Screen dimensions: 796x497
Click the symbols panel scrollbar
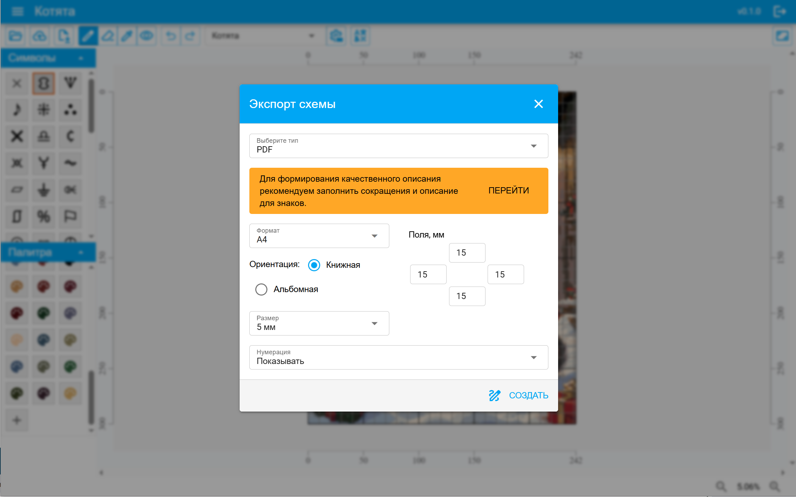click(x=91, y=106)
